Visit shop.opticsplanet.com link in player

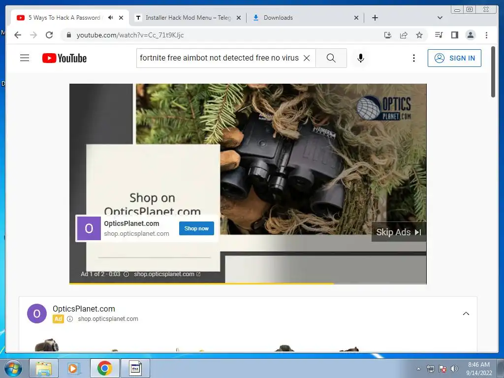167,274
